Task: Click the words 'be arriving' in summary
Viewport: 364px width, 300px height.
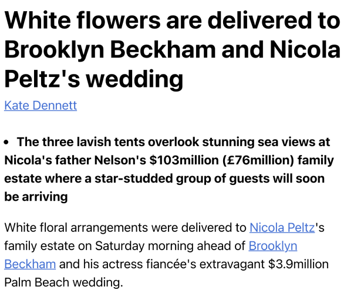Action: click(x=36, y=197)
